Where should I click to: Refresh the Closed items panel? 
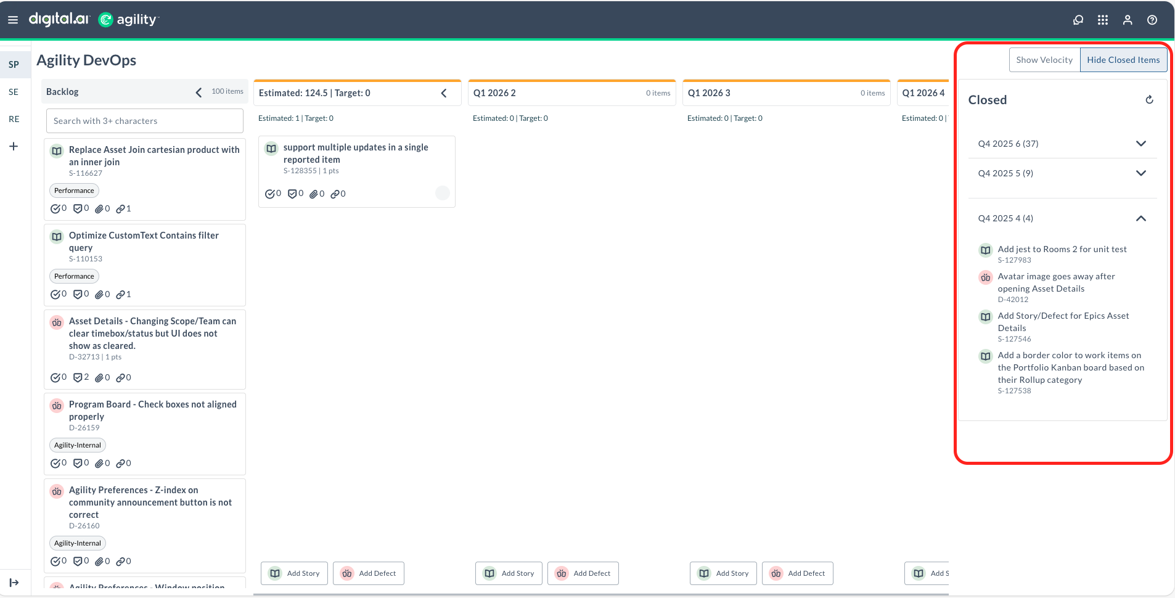[1148, 99]
